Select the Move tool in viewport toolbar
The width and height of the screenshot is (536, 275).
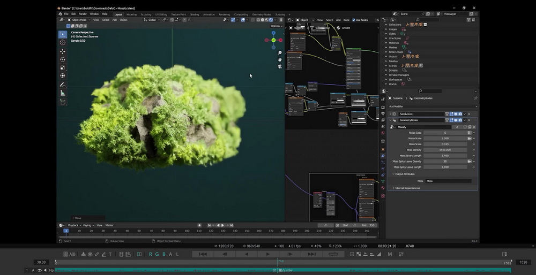[x=63, y=51]
